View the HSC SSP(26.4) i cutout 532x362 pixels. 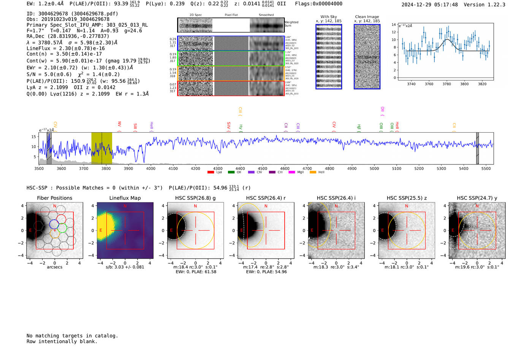336,231
